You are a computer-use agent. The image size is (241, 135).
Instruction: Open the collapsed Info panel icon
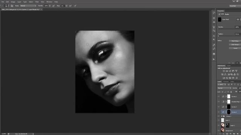(x=214, y=54)
